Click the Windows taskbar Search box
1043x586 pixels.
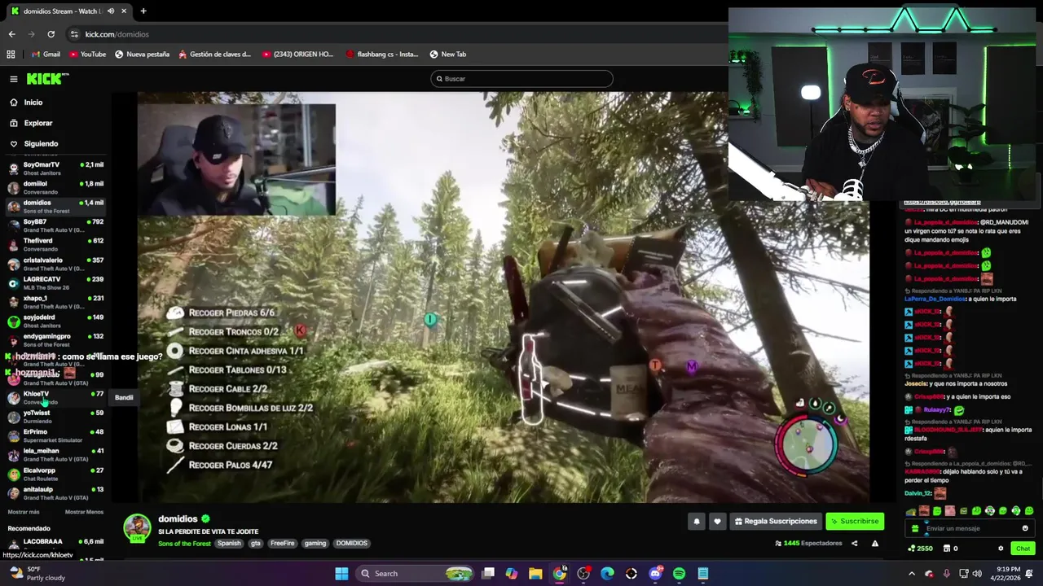coord(416,574)
